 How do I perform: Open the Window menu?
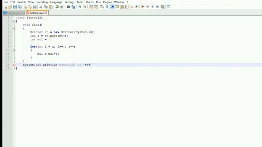119,2
